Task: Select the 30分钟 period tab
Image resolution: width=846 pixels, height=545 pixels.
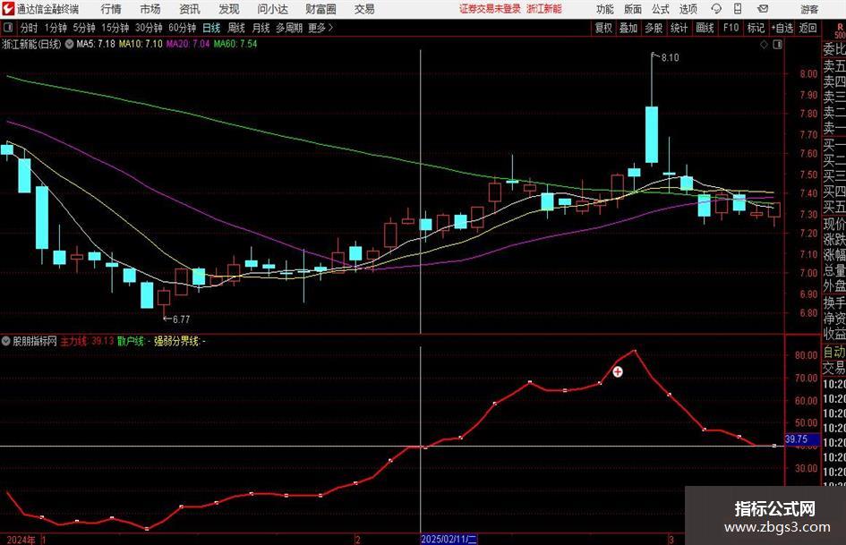Action: click(x=149, y=28)
